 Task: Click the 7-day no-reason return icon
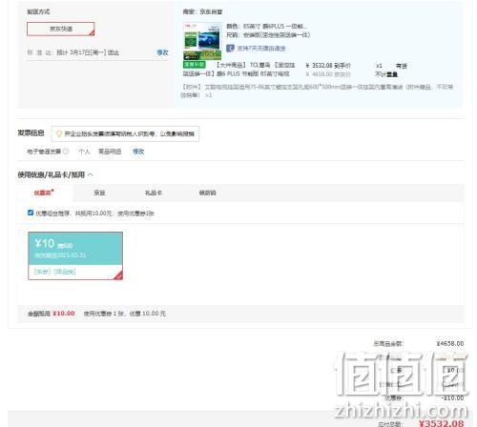[230, 49]
